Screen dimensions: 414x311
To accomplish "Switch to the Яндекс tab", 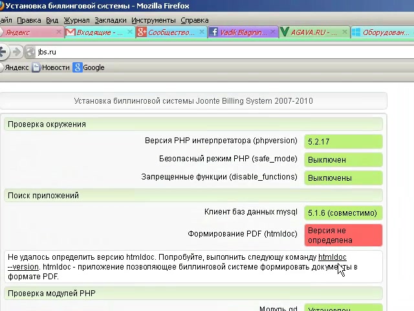I will tap(26, 32).
